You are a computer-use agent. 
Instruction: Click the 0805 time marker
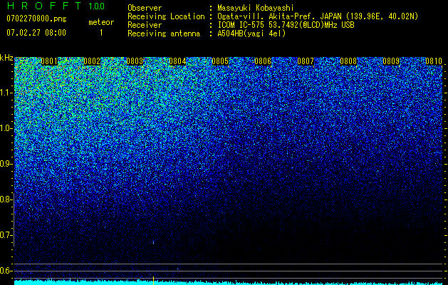tap(220, 61)
